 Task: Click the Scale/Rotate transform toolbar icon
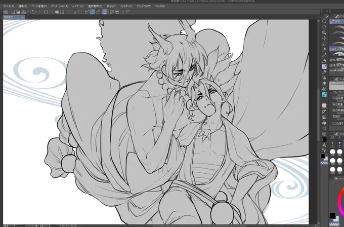tap(62, 12)
